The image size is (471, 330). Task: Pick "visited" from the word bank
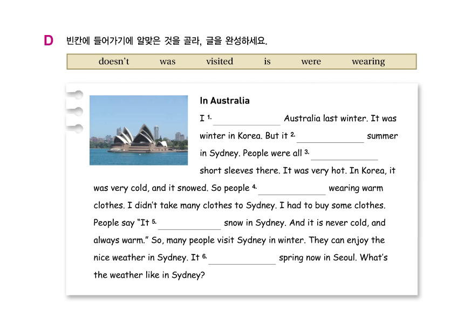[220, 61]
